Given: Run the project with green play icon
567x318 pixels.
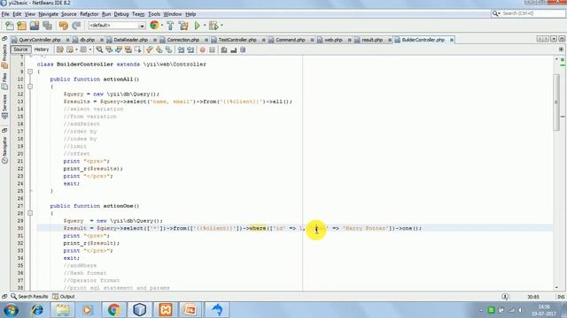Looking at the screenshot, I should click(197, 26).
